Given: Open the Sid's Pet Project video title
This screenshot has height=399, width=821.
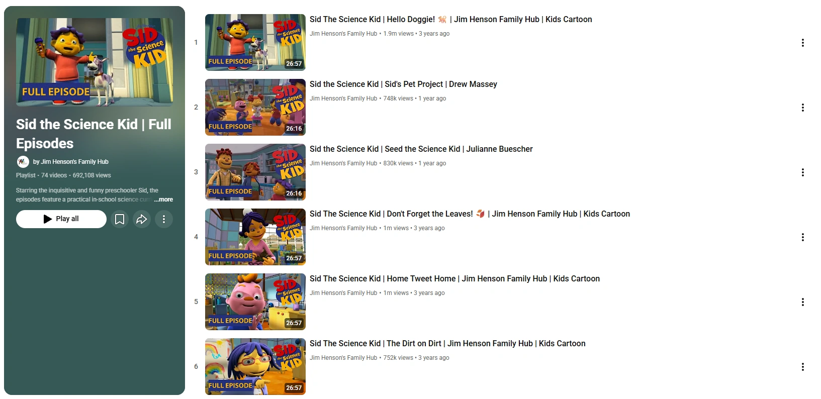Looking at the screenshot, I should tap(403, 84).
